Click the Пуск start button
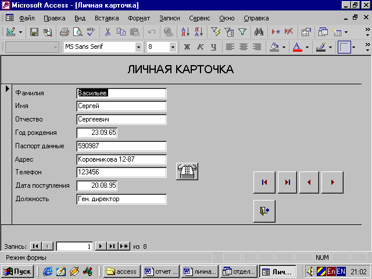 (17, 271)
